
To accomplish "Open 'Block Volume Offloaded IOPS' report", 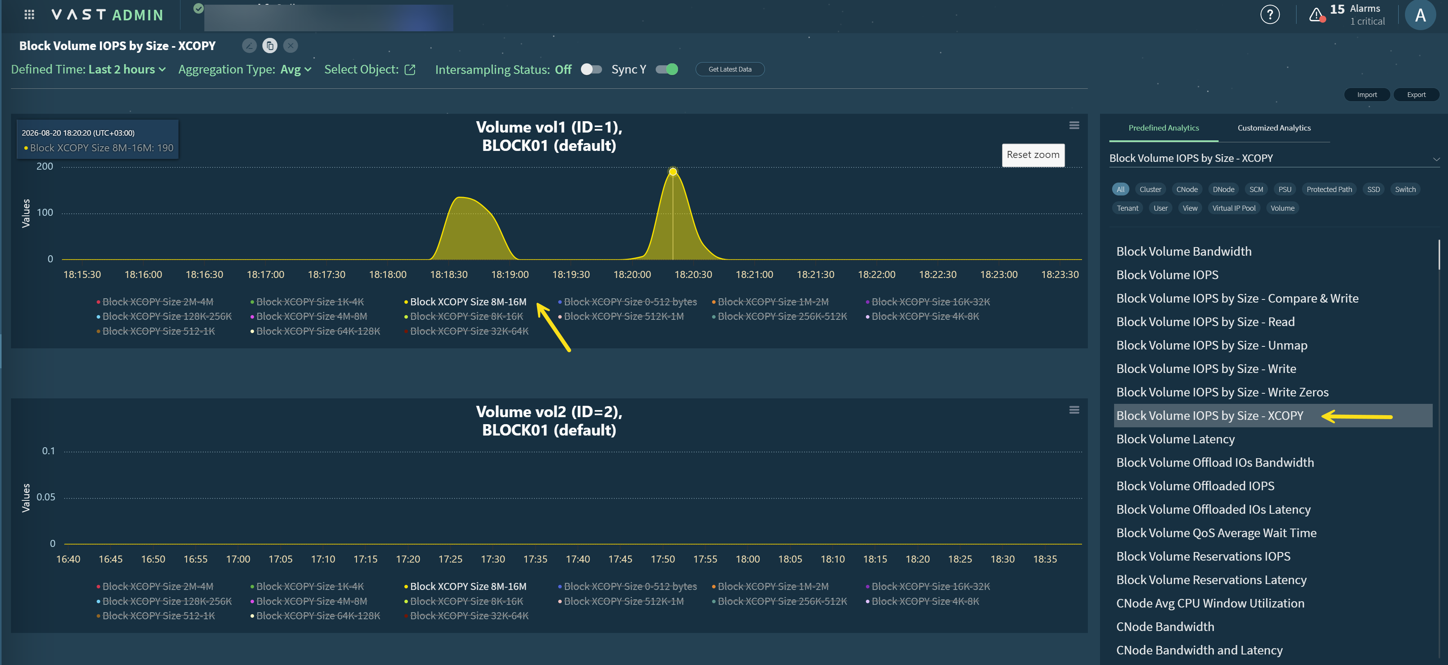I will [x=1195, y=486].
